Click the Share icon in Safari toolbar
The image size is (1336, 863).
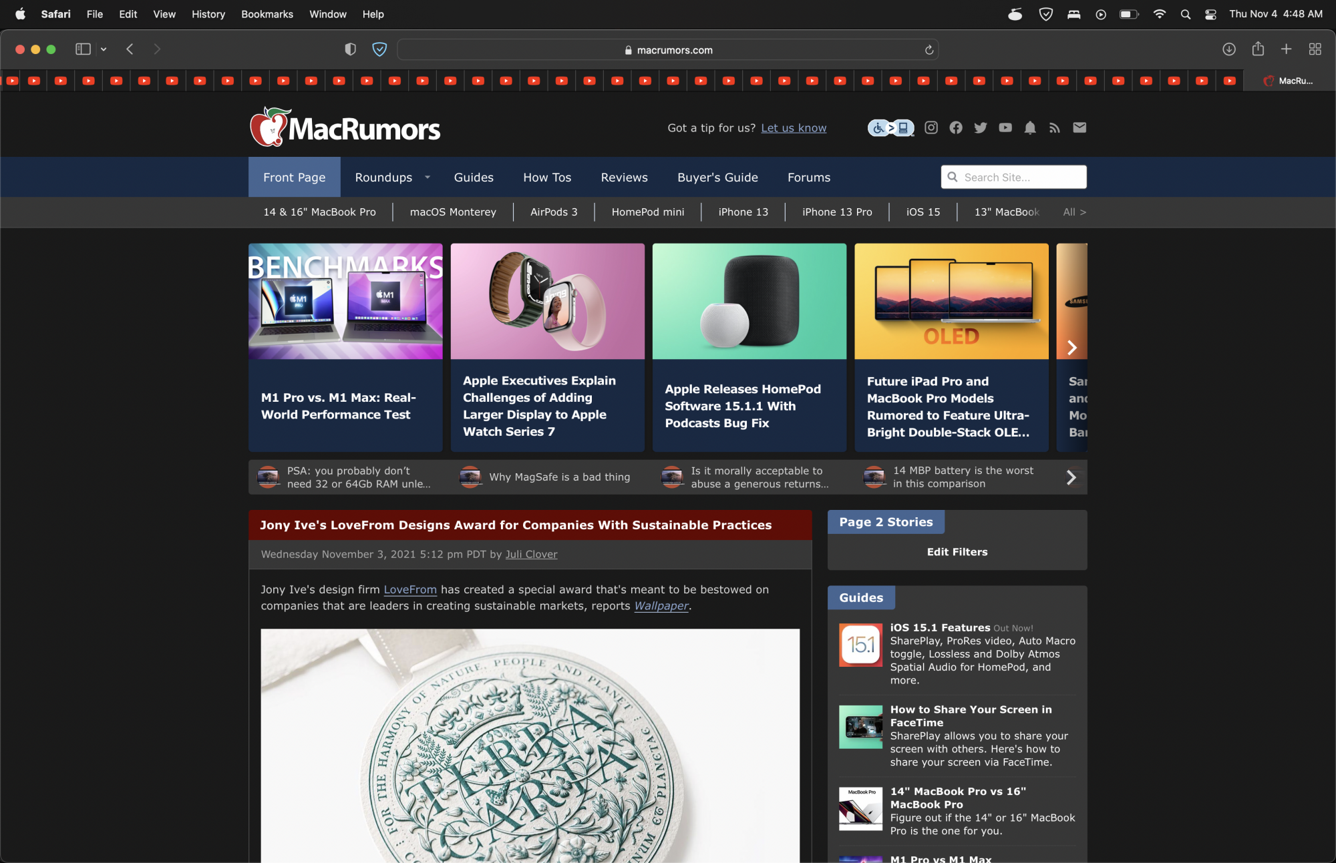pos(1258,49)
